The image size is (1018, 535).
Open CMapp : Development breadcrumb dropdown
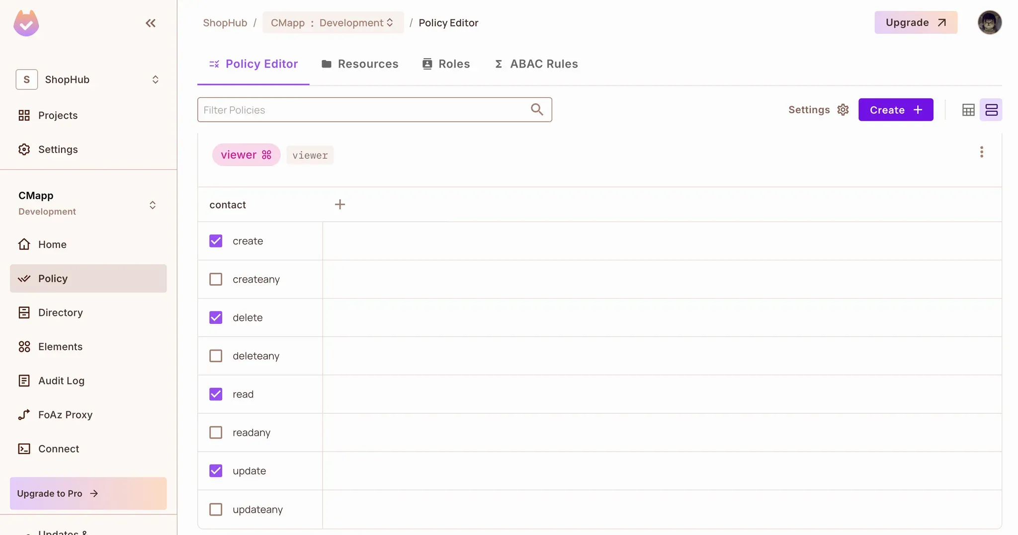333,23
